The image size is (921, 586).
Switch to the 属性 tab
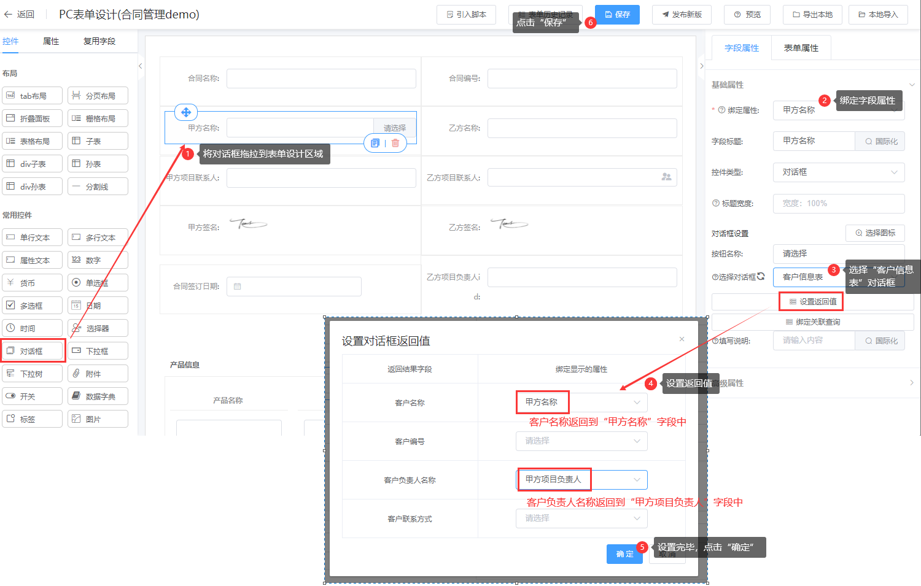(51, 41)
